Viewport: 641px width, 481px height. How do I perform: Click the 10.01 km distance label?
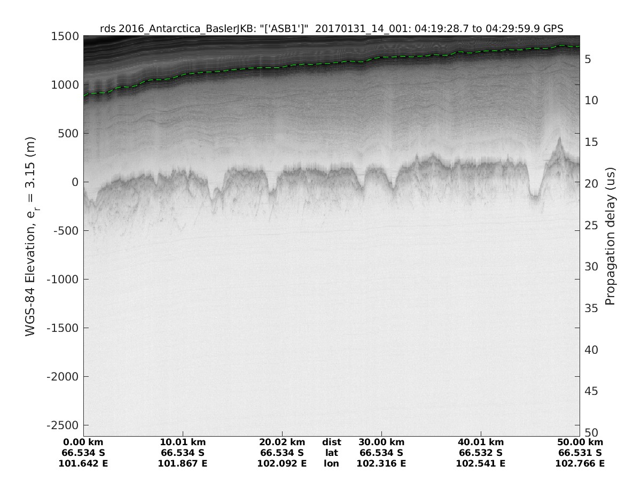point(183,443)
